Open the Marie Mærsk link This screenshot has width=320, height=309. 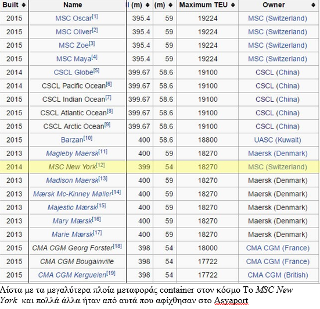point(72,235)
